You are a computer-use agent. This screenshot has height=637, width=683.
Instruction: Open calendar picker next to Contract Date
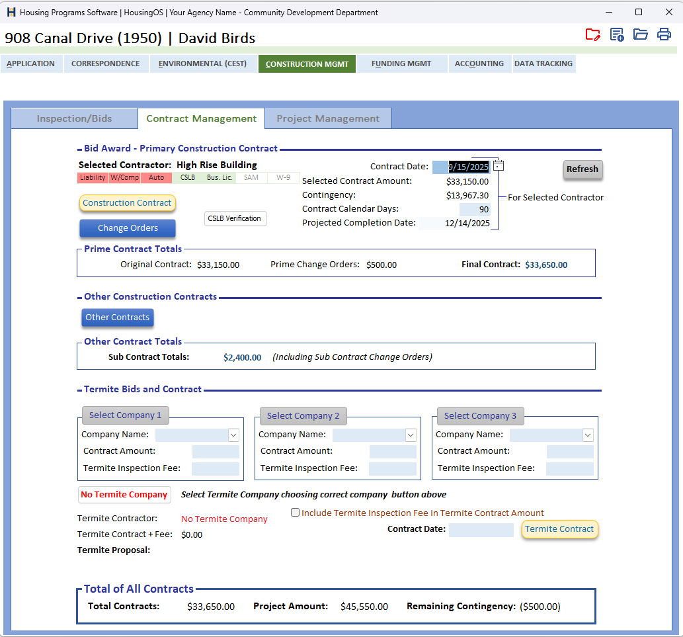click(499, 165)
